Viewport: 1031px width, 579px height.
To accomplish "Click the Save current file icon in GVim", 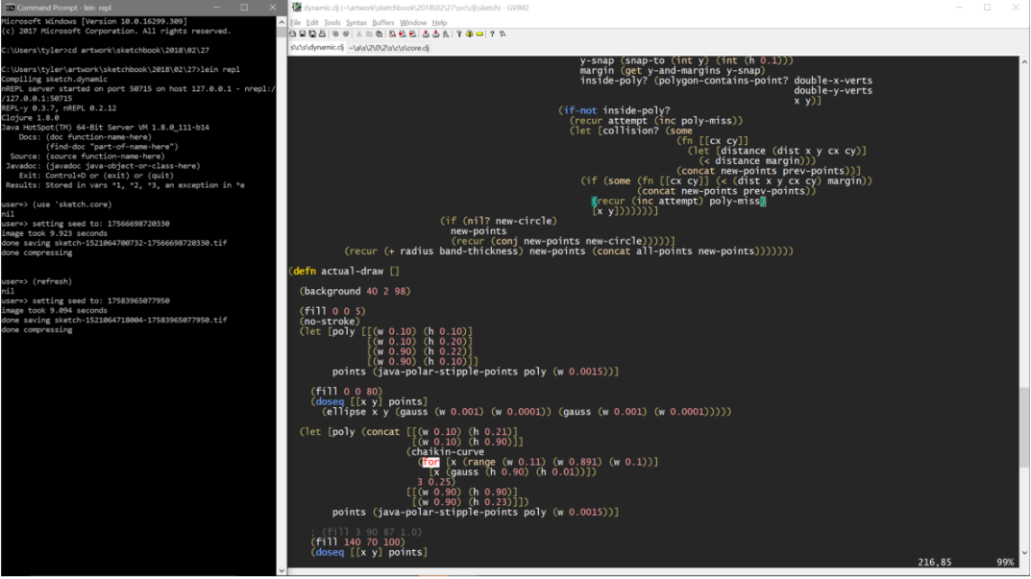I will [303, 33].
